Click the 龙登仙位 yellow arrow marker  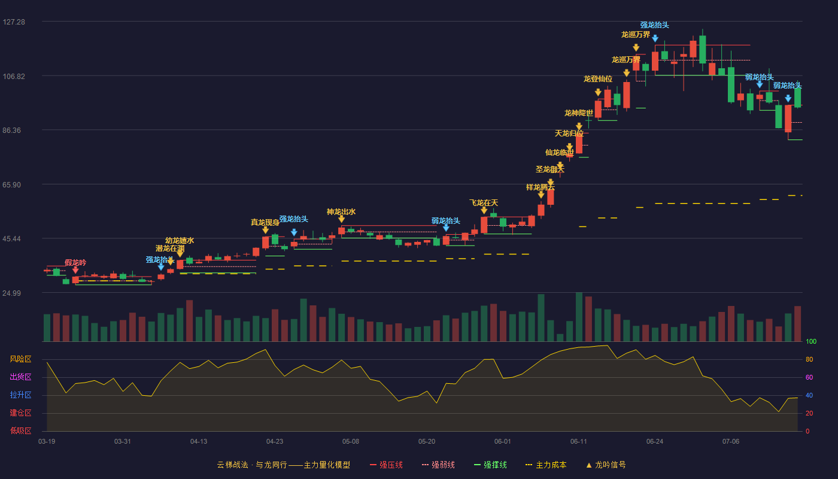(x=598, y=92)
